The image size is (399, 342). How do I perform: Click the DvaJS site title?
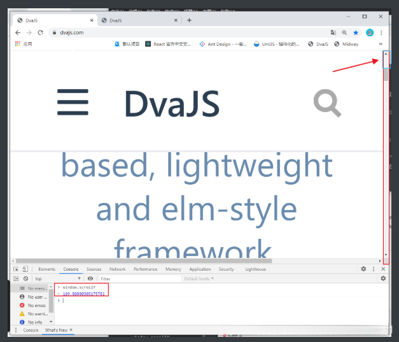[x=172, y=103]
